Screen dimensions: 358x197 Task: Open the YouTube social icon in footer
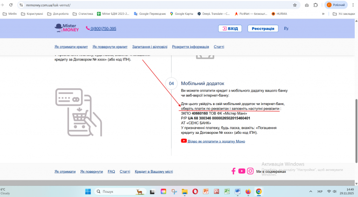pyautogui.click(x=241, y=171)
